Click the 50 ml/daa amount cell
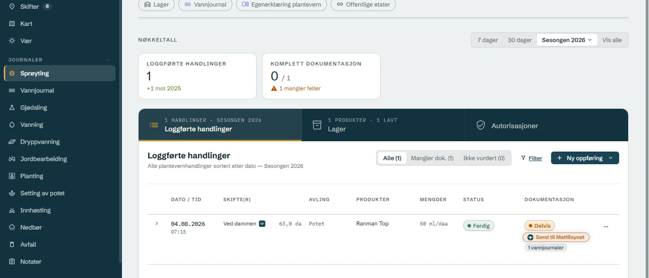The height and width of the screenshot is (278, 649). click(x=434, y=224)
